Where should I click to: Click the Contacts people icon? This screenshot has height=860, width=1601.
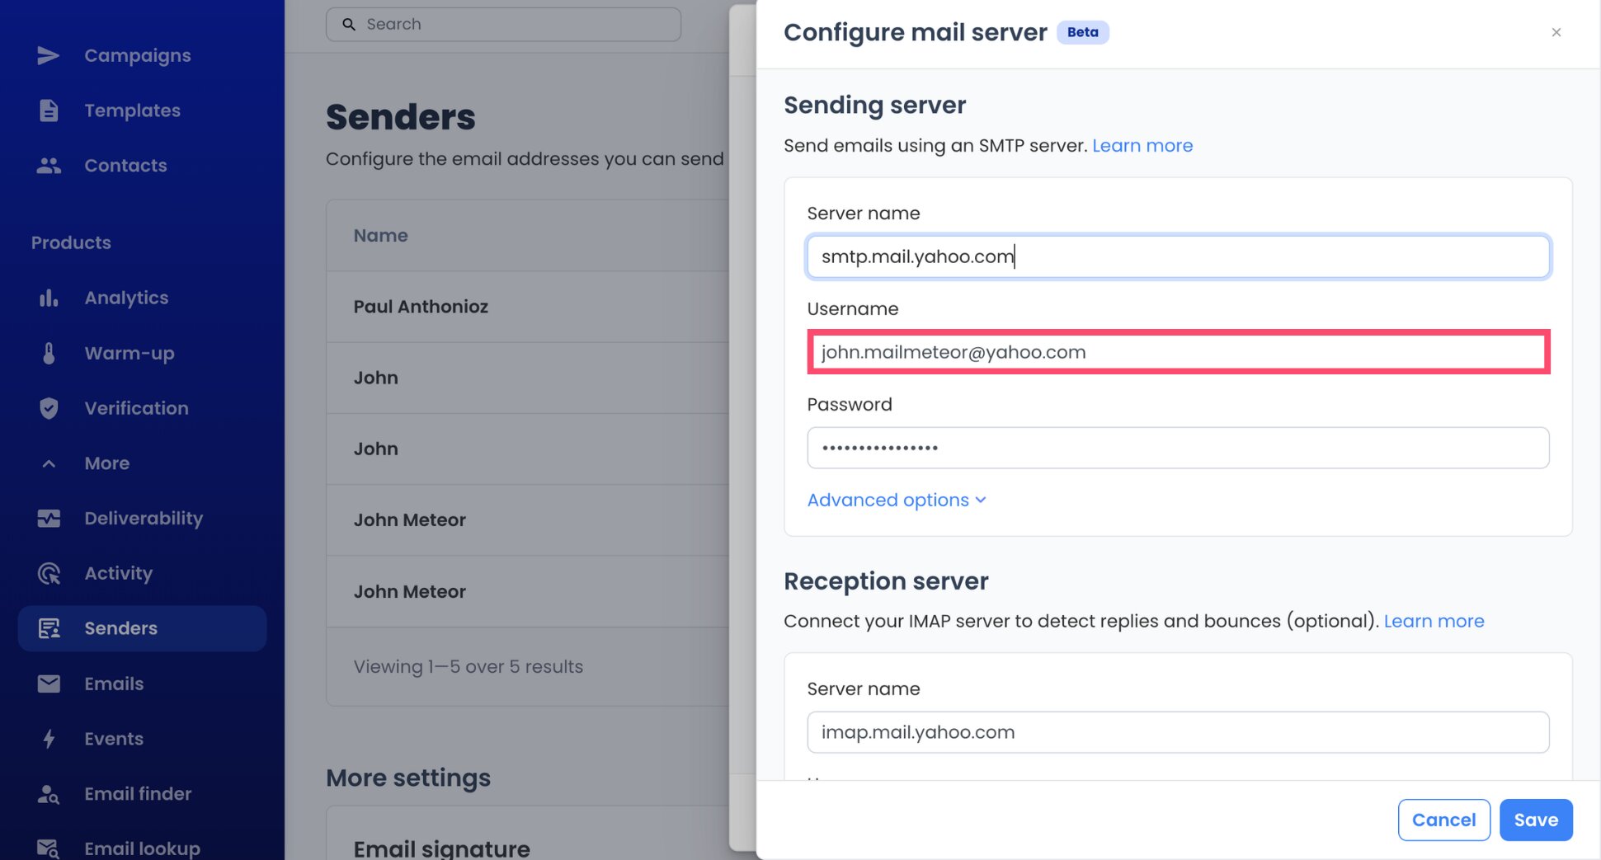(49, 166)
